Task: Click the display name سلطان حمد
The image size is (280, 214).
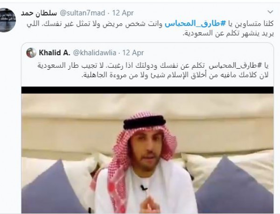Action: point(39,13)
